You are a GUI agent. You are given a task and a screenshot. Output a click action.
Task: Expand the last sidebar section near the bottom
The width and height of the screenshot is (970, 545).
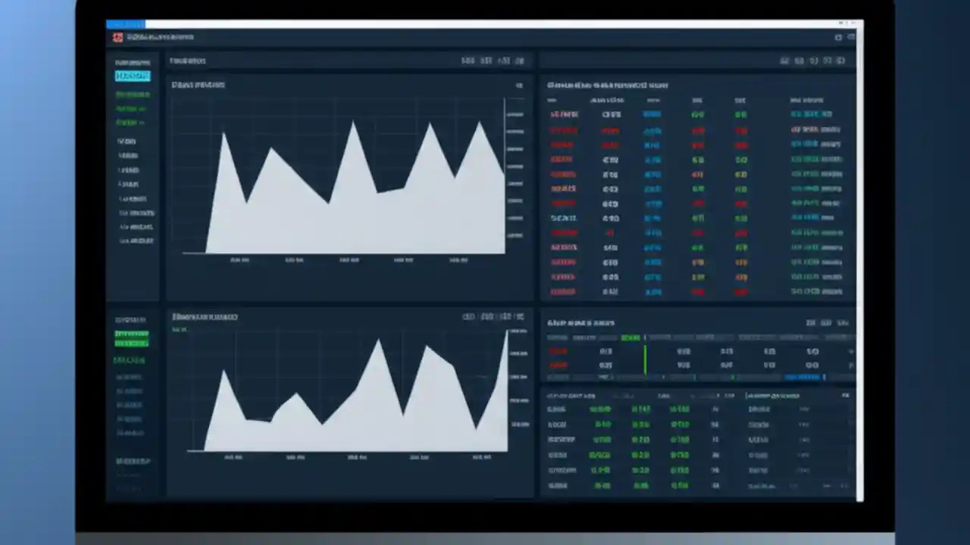132,460
